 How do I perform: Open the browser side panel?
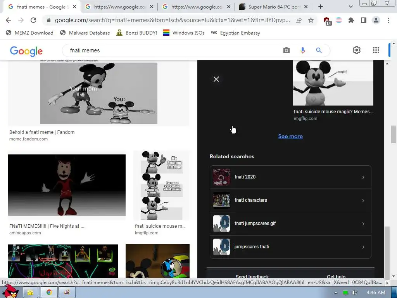click(364, 20)
